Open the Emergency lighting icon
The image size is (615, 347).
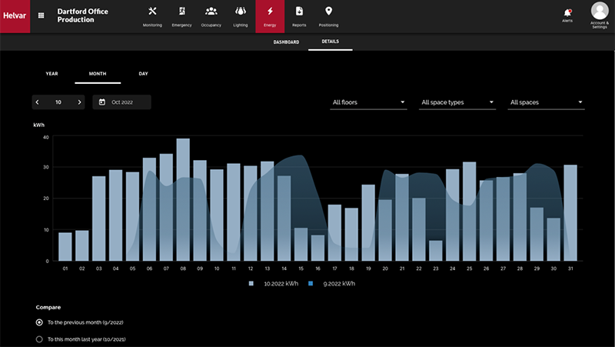181,12
